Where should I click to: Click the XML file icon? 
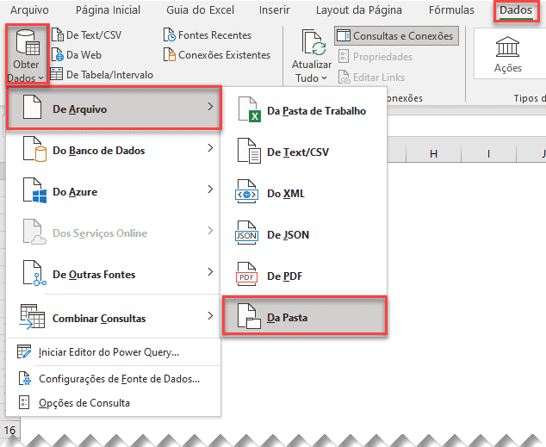[247, 192]
